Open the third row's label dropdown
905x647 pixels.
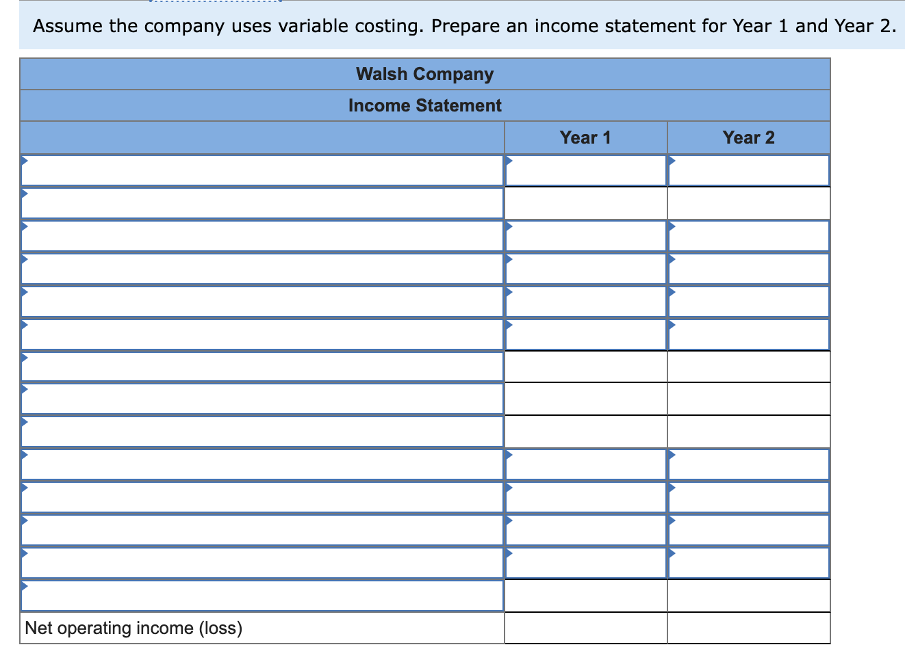tap(262, 236)
